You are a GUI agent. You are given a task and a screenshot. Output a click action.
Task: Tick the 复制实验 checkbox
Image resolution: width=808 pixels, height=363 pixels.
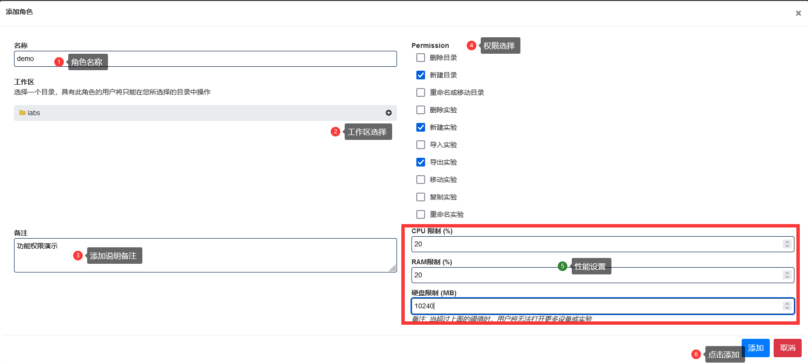(421, 197)
